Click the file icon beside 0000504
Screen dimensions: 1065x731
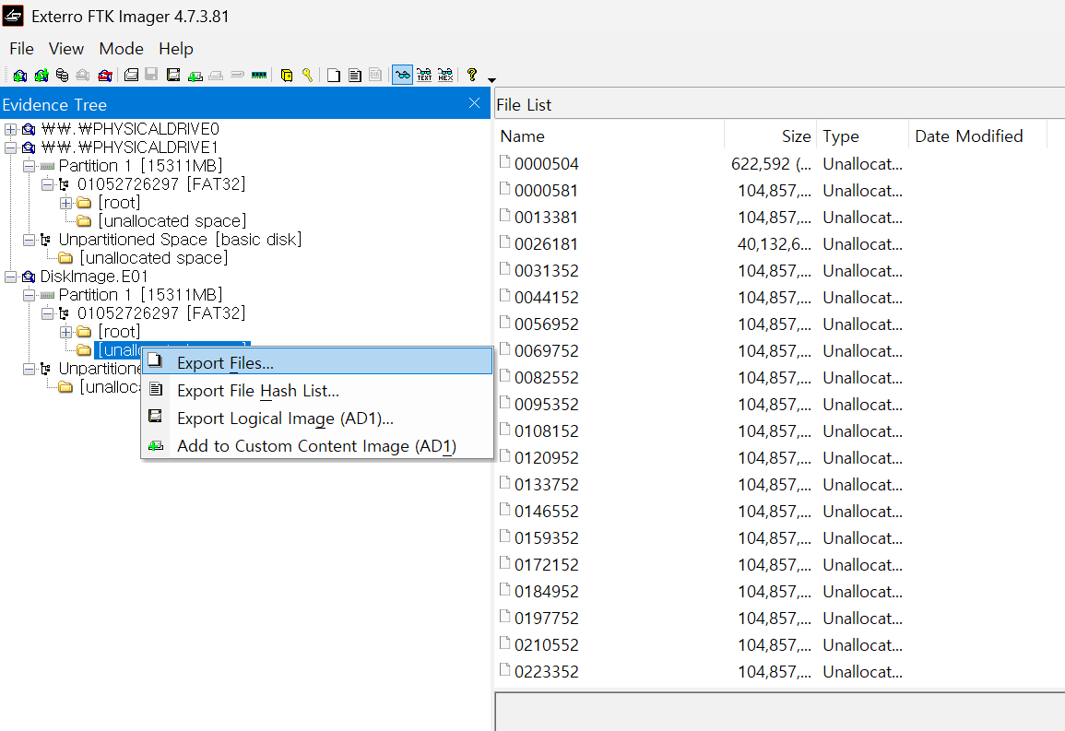pos(504,161)
